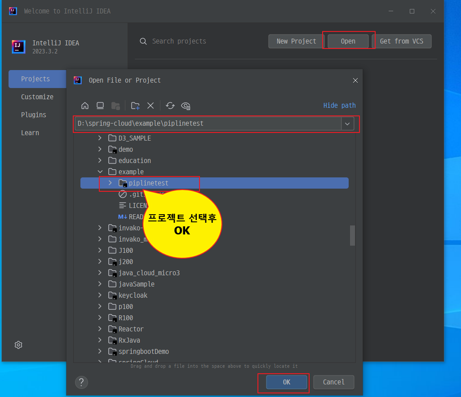Expand the p100 folder

[x=100, y=306]
